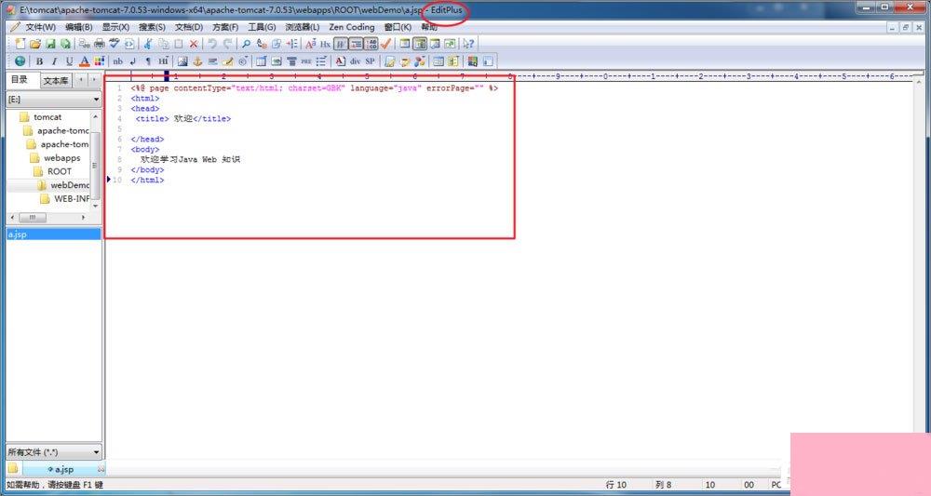
Task: Select the WEB-INF folder in tree
Action: pyautogui.click(x=72, y=199)
